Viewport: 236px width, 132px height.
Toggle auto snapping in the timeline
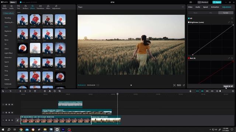point(202,91)
